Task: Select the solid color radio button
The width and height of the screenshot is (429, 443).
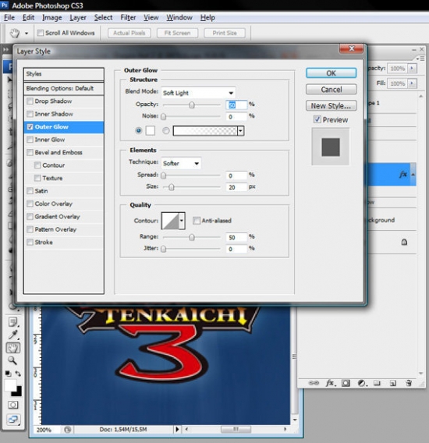Action: pyautogui.click(x=139, y=130)
